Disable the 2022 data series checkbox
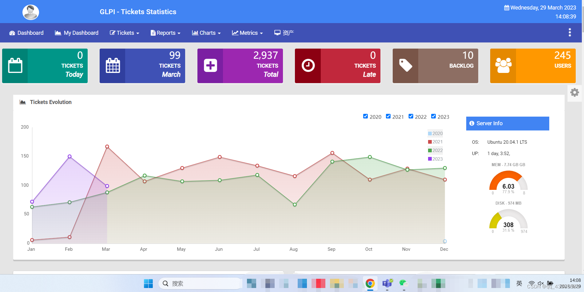Viewport: 584px width, 292px height. (411, 116)
